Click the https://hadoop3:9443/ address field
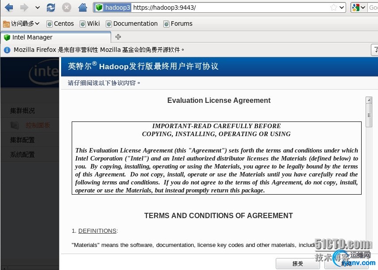Viewport: 378px width, 270px height. pyautogui.click(x=231, y=8)
